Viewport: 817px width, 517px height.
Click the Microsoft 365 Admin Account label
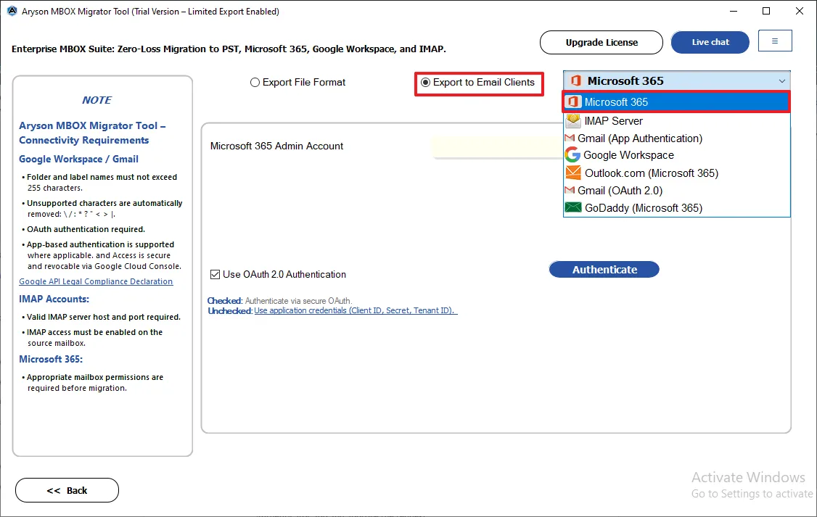pyautogui.click(x=276, y=146)
